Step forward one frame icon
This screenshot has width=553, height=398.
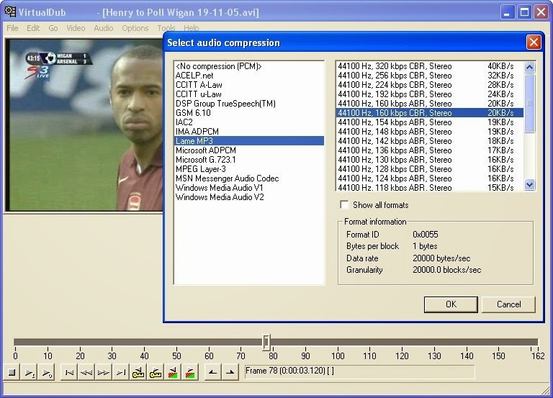pos(104,372)
